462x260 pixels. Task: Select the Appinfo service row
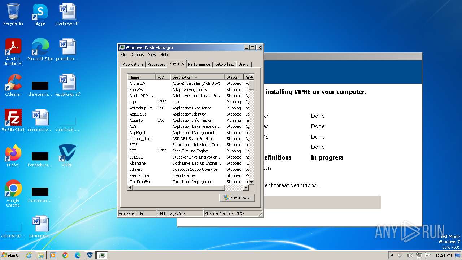coord(188,120)
